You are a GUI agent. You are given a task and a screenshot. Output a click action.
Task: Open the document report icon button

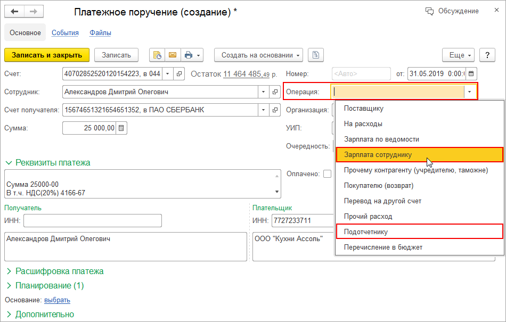pos(316,55)
